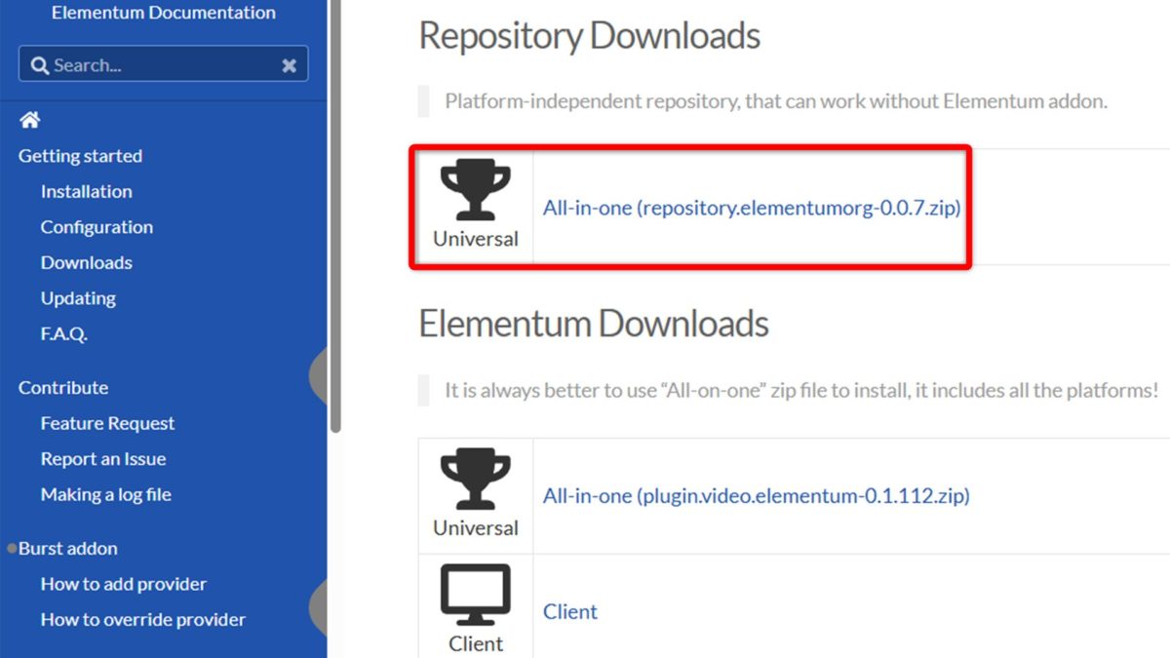Open How to override provider page
The height and width of the screenshot is (658, 1170).
143,619
